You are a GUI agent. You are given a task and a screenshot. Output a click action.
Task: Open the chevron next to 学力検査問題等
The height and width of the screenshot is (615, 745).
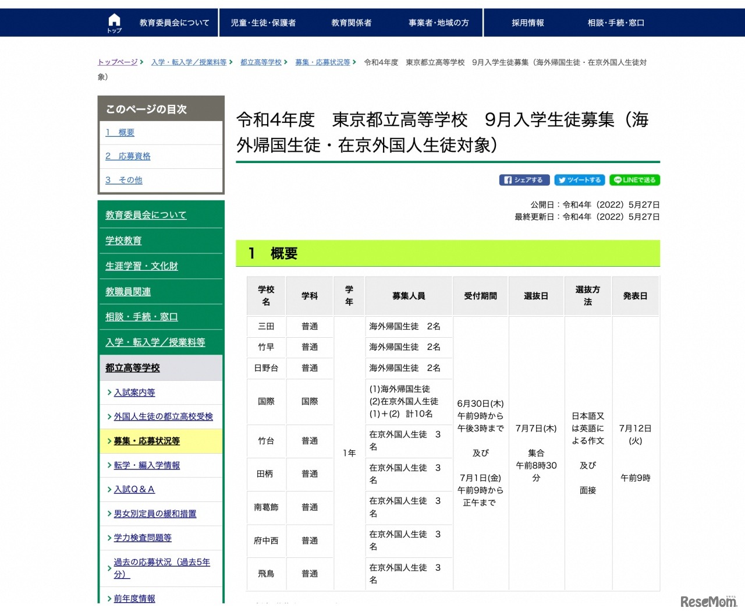(109, 538)
